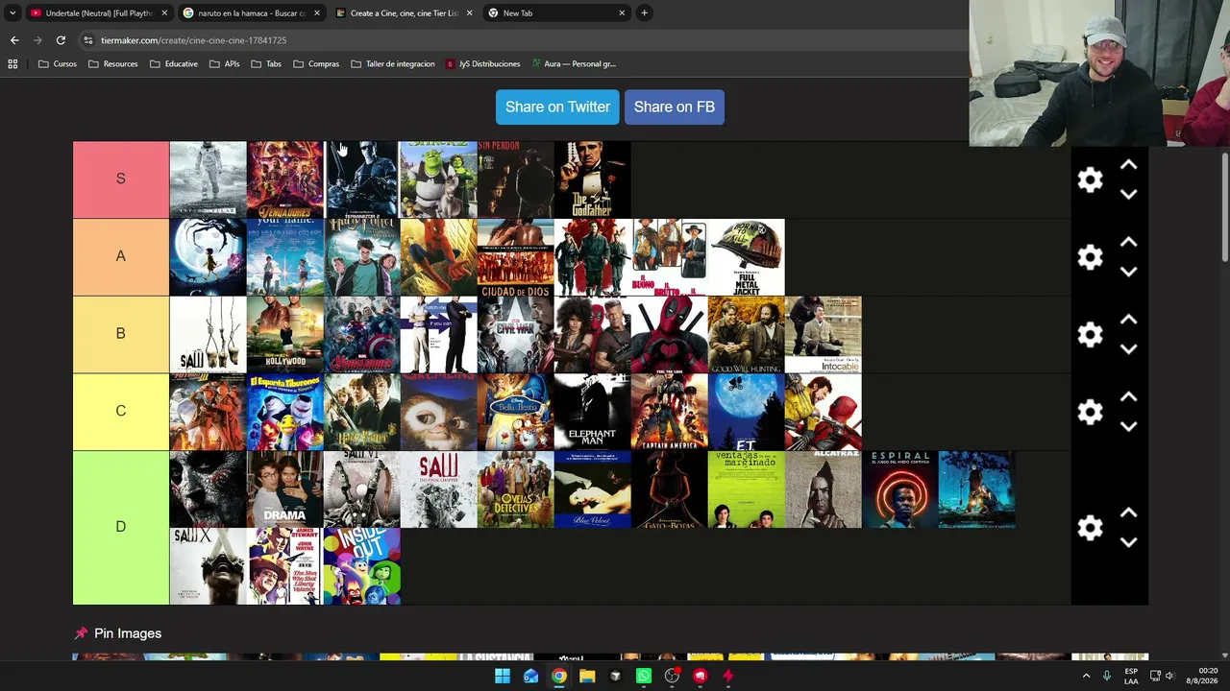Select Full Metal Jacket poster in tier A

click(x=747, y=257)
